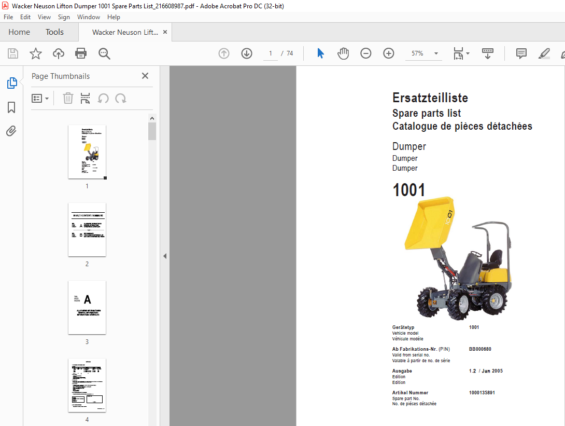
Task: Click the Ersatzteilliste heading text
Action: (x=430, y=98)
